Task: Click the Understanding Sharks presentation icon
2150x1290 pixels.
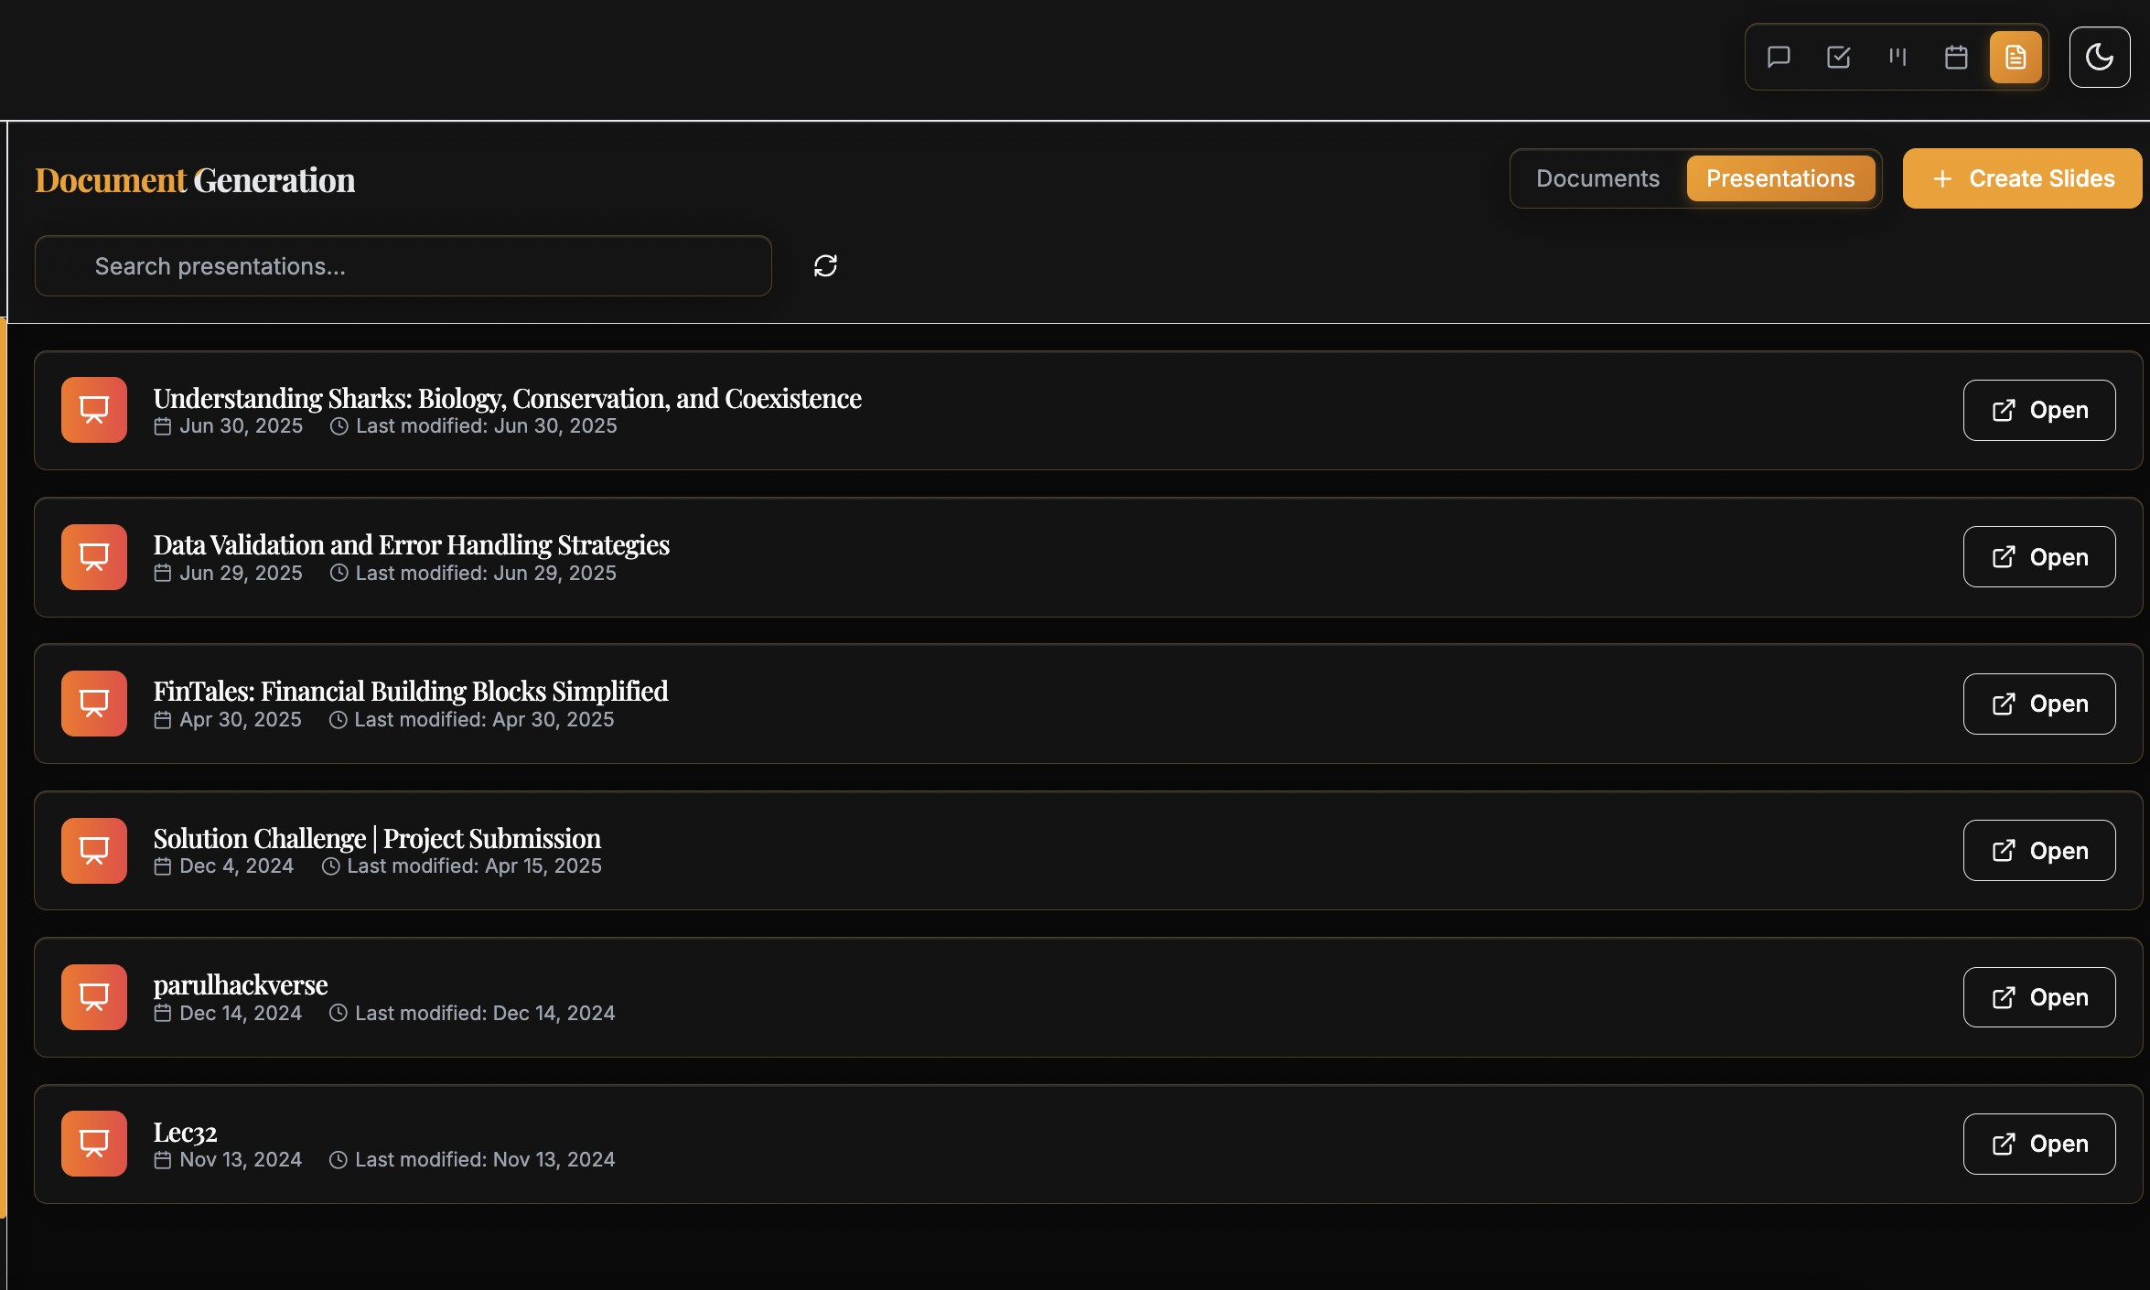Action: click(94, 410)
